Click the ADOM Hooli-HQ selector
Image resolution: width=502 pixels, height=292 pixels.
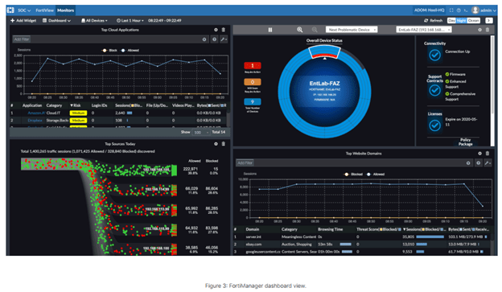429,10
